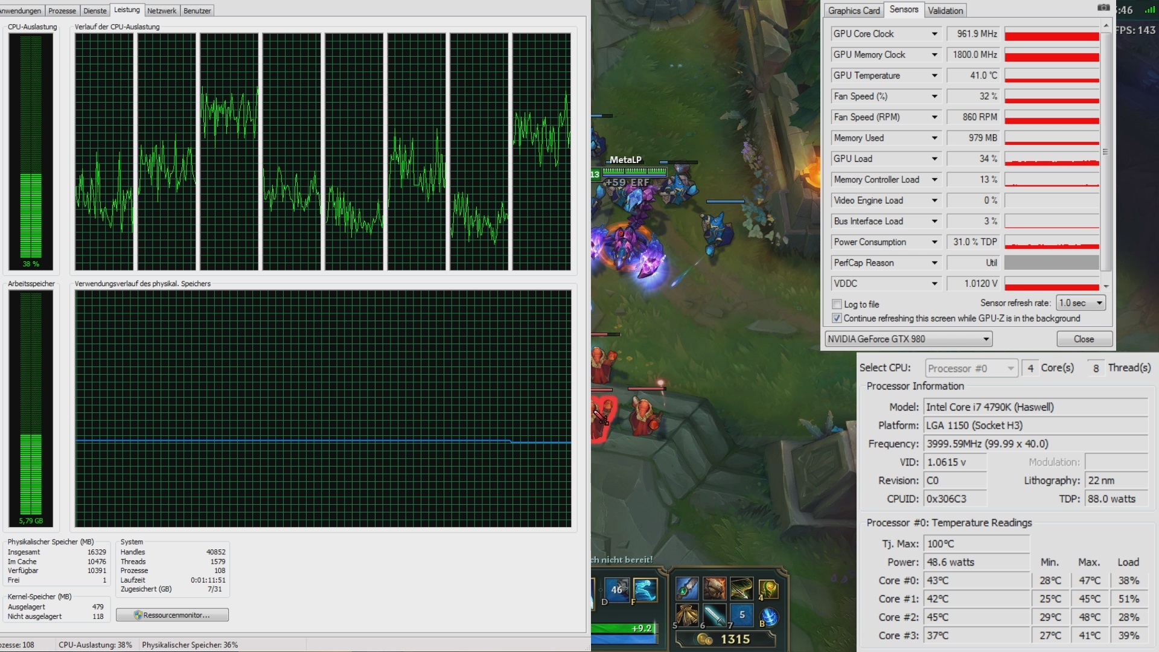Expand the GPU Temperature sensor dropdown
Image resolution: width=1159 pixels, height=652 pixels.
click(934, 75)
